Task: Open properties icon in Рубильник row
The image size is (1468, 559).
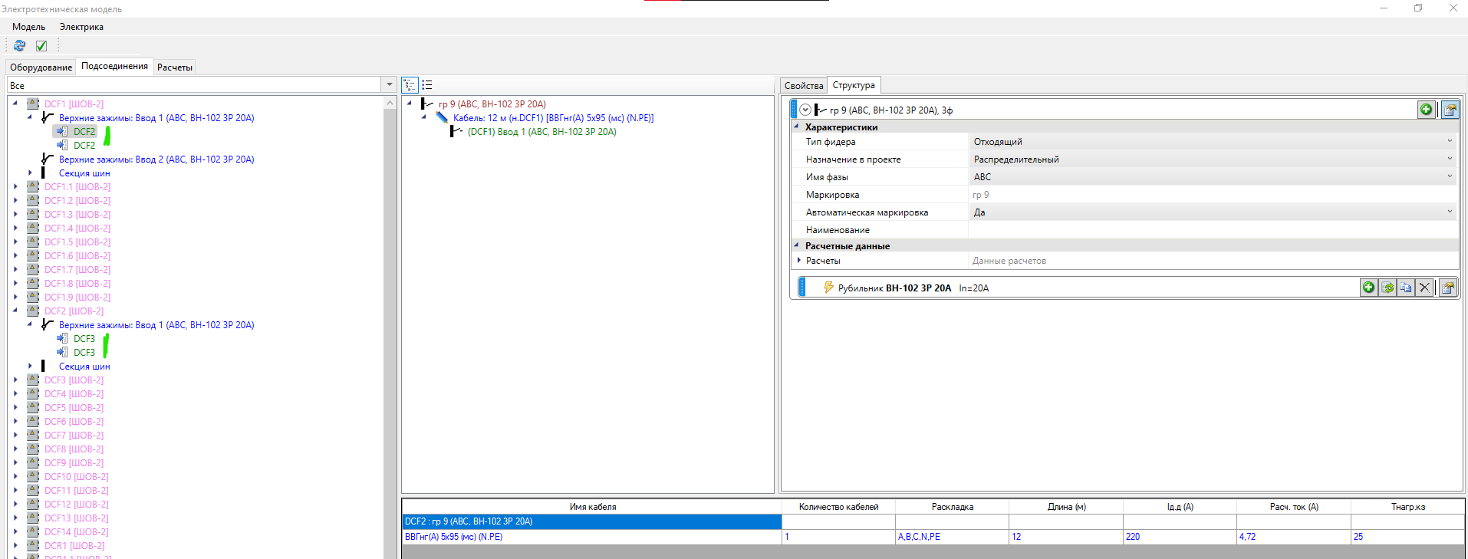Action: click(x=1448, y=288)
